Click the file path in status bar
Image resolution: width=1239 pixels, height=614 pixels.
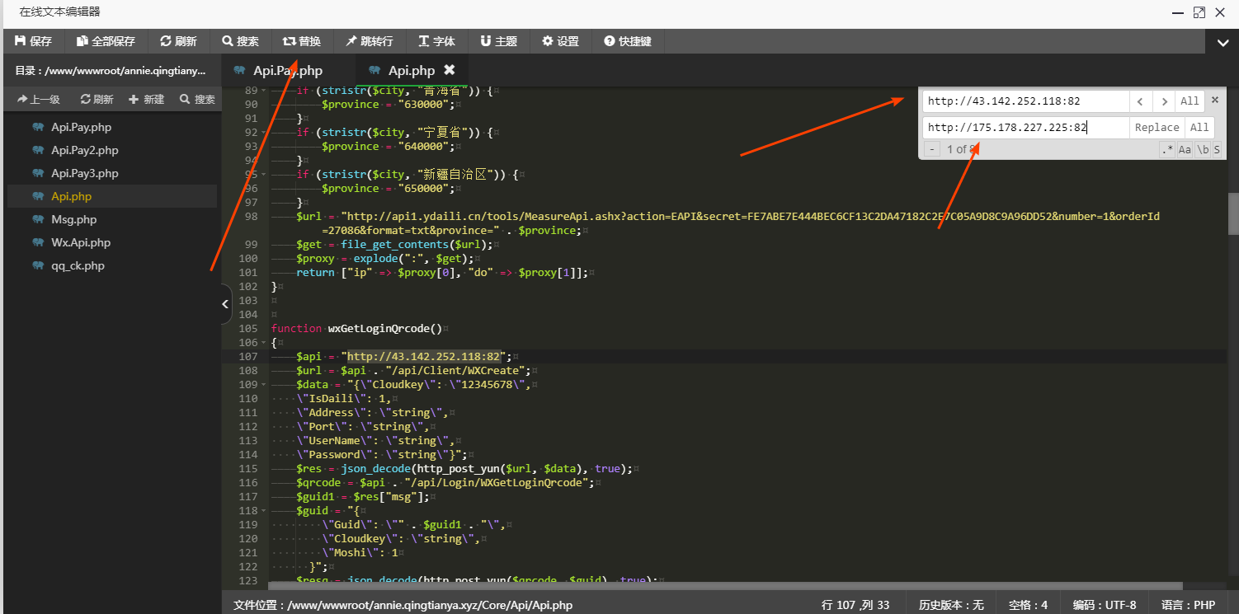(403, 605)
